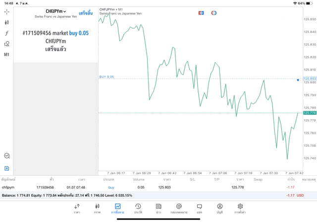317x222 pixels.
Task: Open the chart type candlestick icon
Action: pos(6,22)
